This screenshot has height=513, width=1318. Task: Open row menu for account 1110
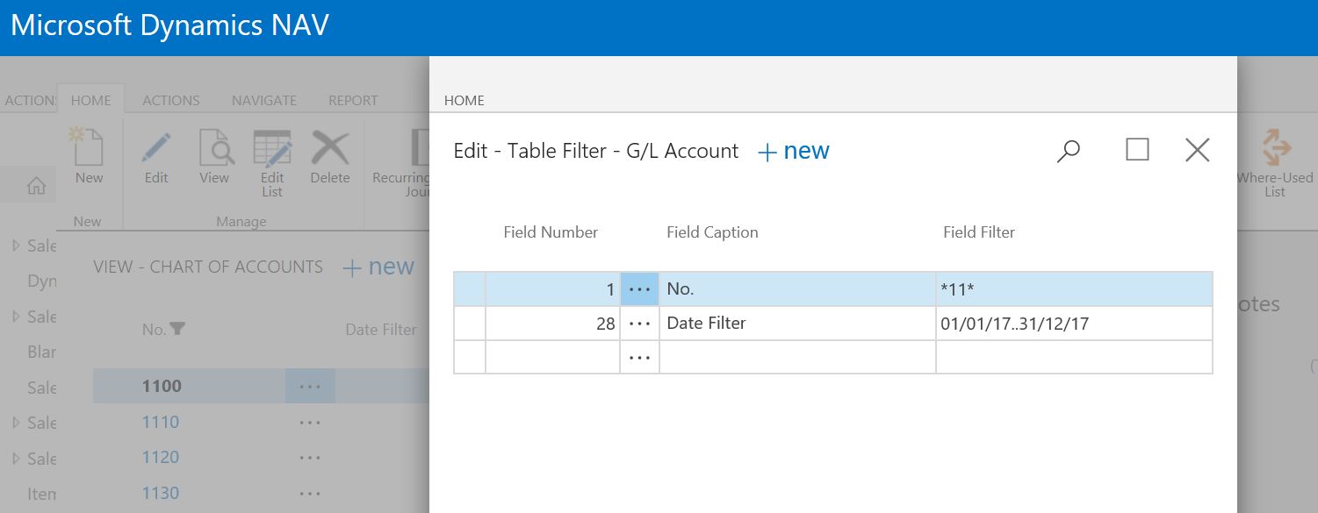(310, 423)
